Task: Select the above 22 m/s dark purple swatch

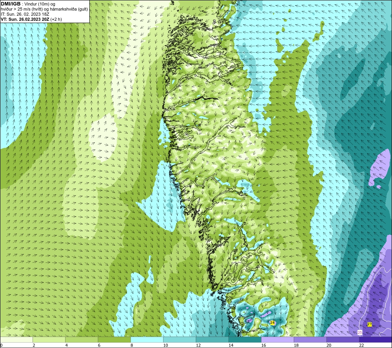Action: tap(376, 339)
